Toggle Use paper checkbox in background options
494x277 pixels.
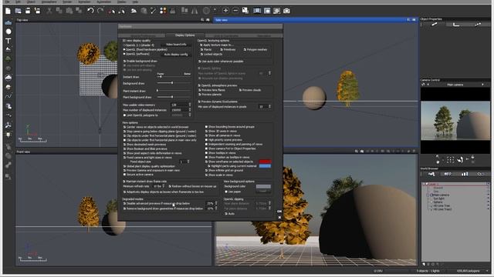(x=226, y=192)
